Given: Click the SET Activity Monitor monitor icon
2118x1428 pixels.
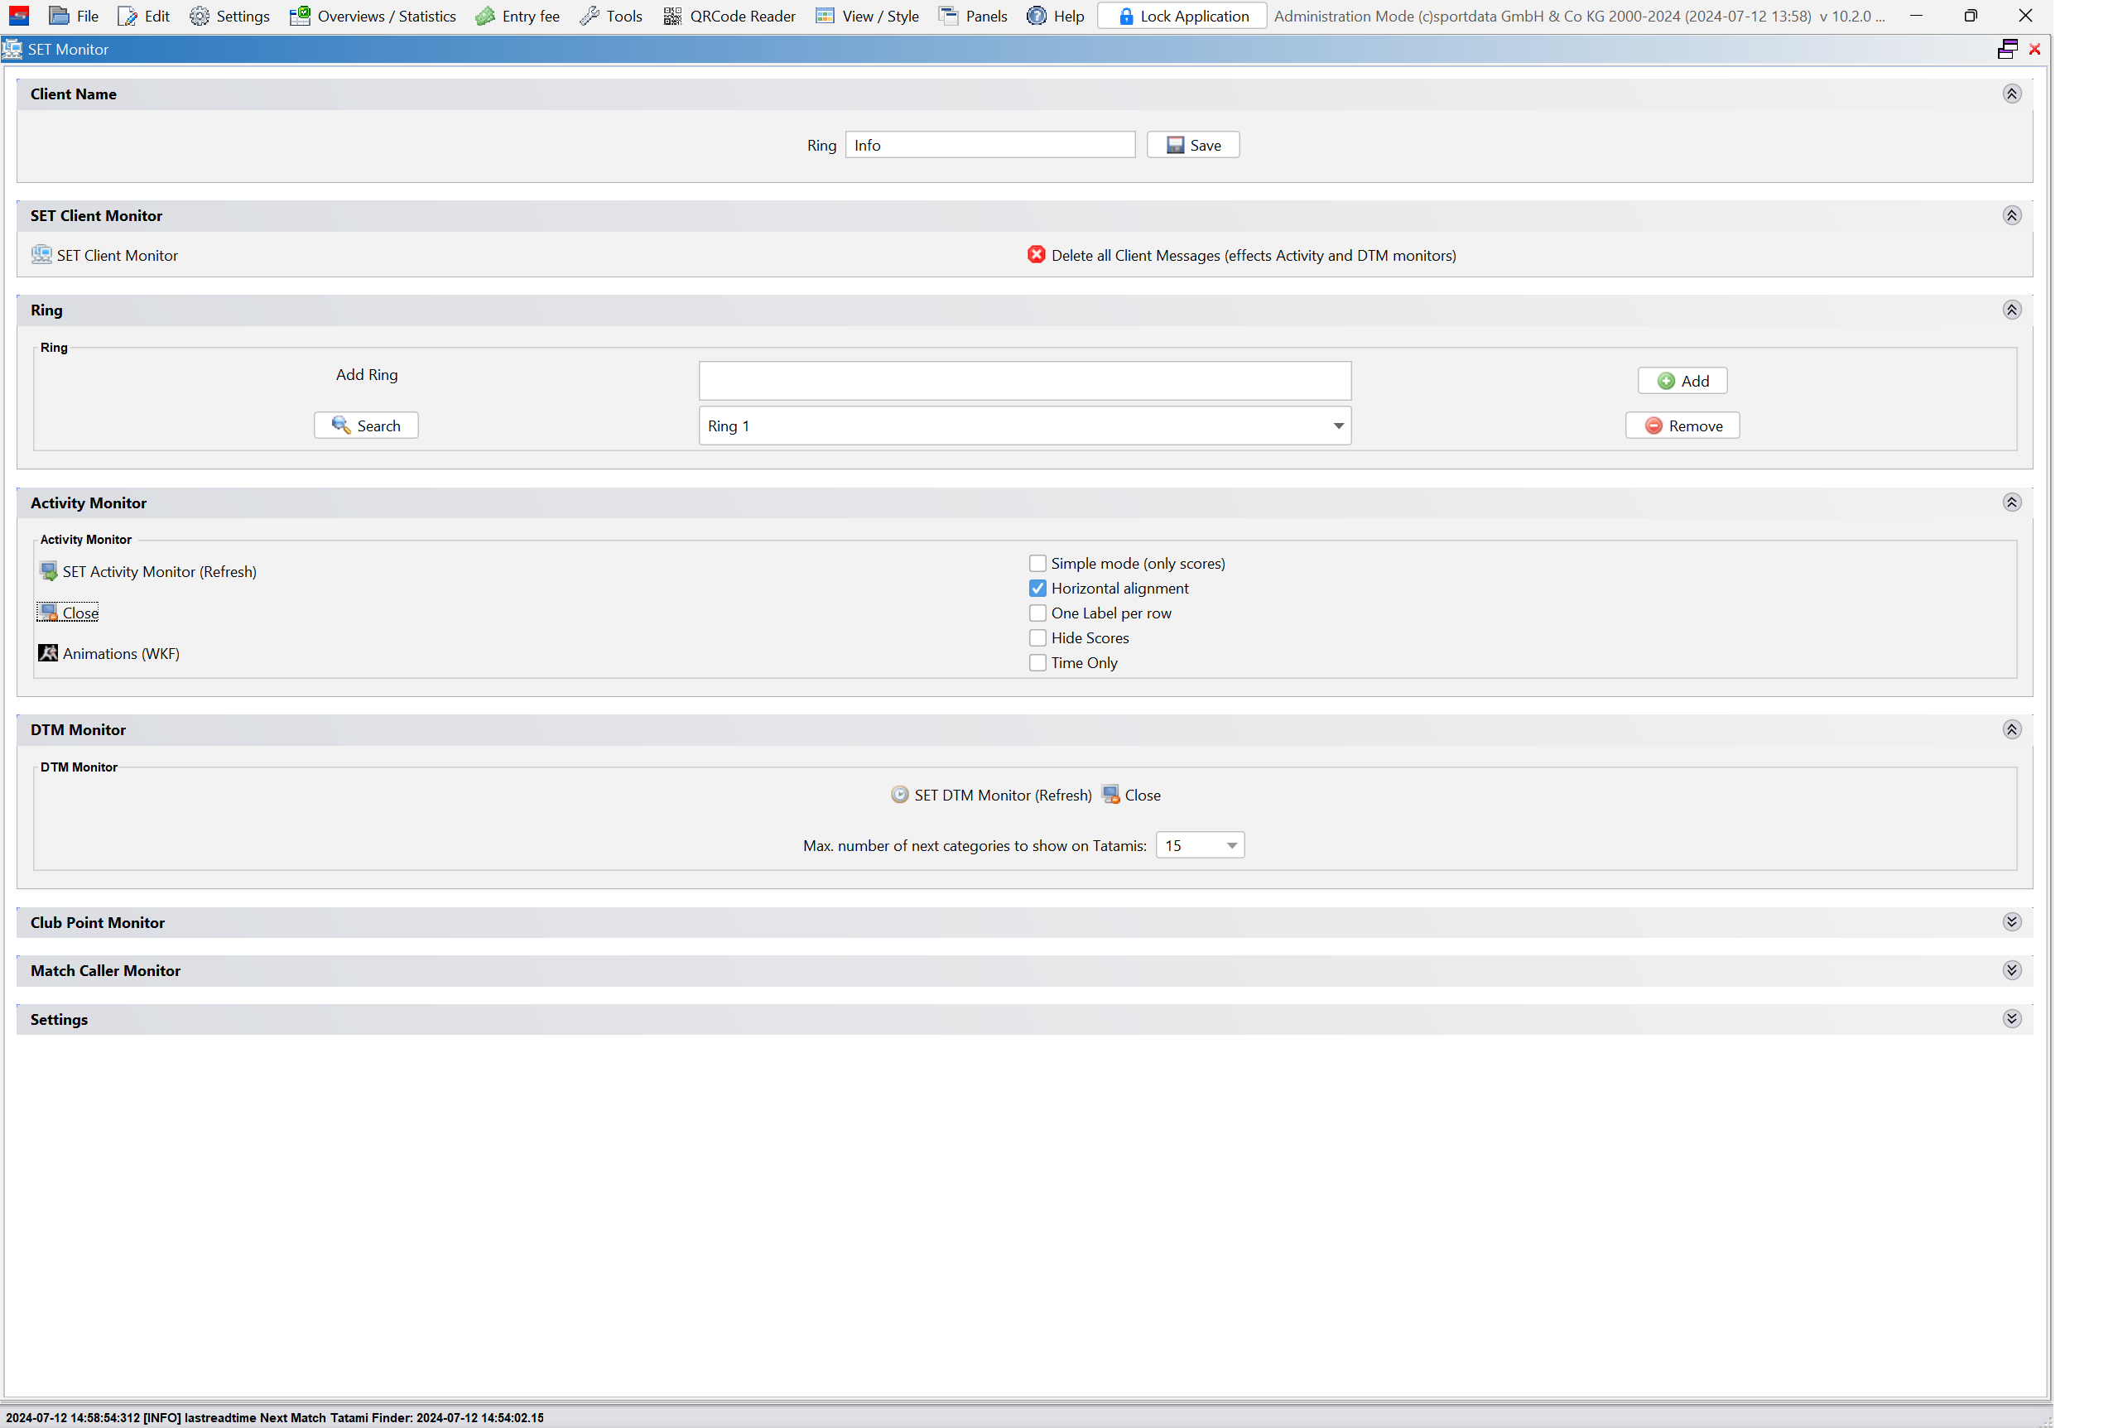Looking at the screenshot, I should 49,572.
